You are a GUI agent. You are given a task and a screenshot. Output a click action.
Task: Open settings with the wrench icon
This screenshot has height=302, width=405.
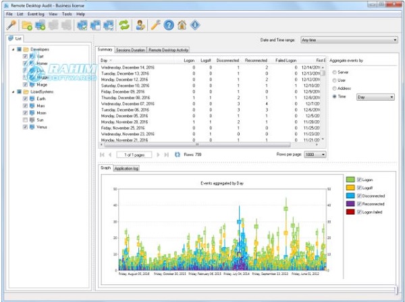point(156,26)
